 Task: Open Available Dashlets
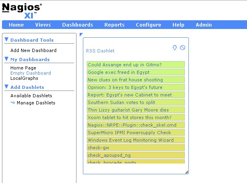31,96
